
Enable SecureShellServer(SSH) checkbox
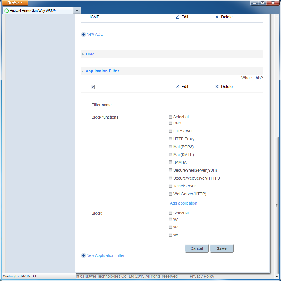tap(171, 170)
